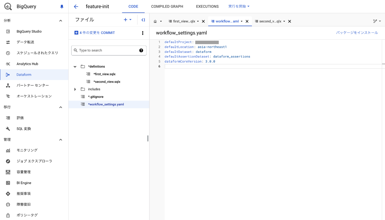The height and width of the screenshot is (220, 385).
Task: Collapse the files panel
Action: [x=143, y=20]
